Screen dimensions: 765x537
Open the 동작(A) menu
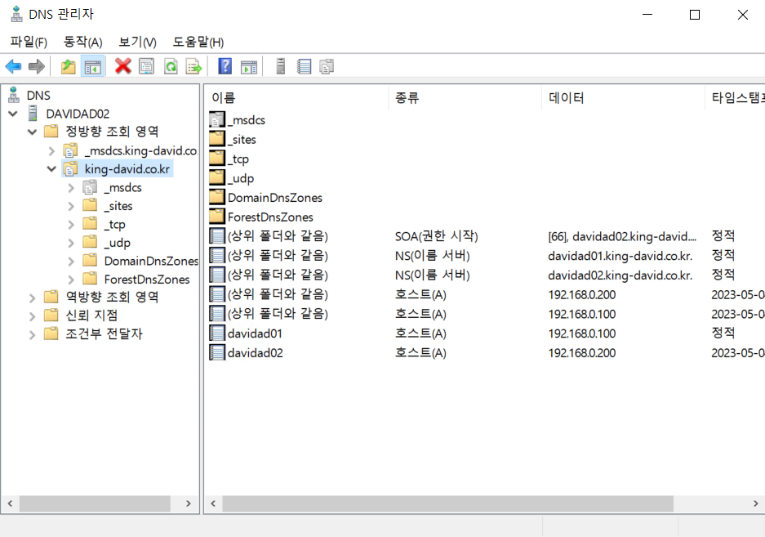(x=83, y=42)
